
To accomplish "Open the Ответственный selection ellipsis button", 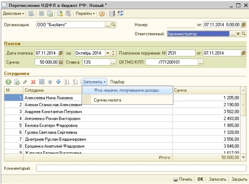I will 232,34.
